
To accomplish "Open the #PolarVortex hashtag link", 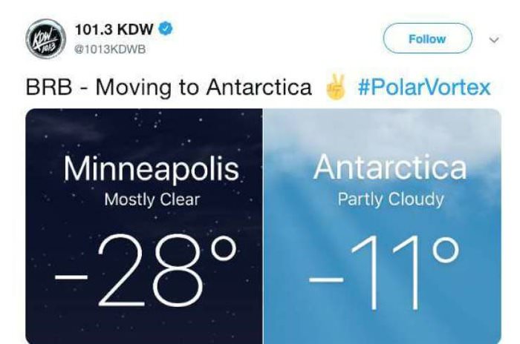I will [423, 87].
